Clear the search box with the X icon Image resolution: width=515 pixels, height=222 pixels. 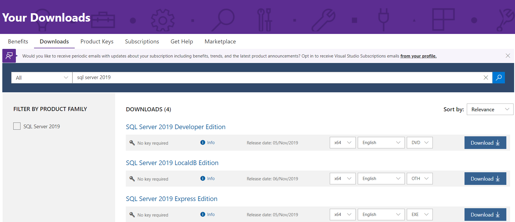tap(486, 78)
